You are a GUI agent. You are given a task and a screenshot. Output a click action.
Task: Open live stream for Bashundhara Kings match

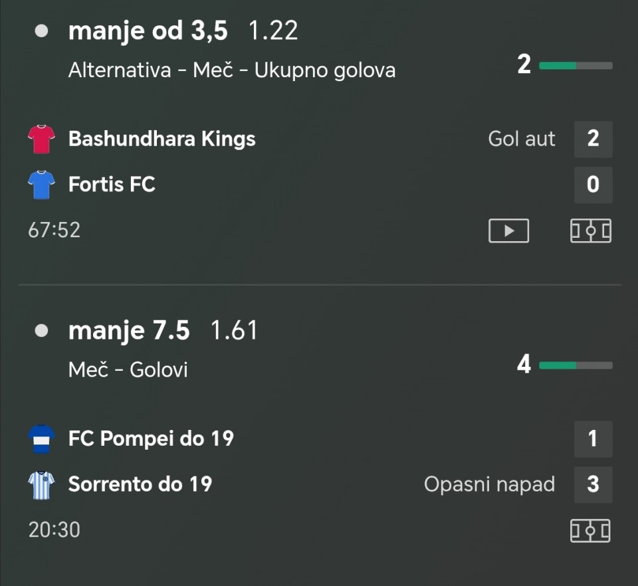pos(508,231)
